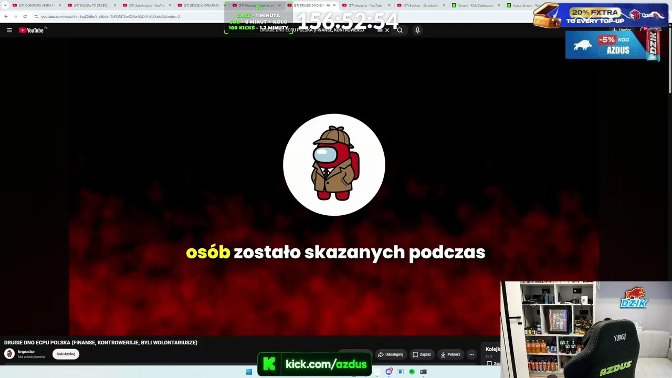Click the browser forward arrow
672x378 pixels.
[x=15, y=16]
